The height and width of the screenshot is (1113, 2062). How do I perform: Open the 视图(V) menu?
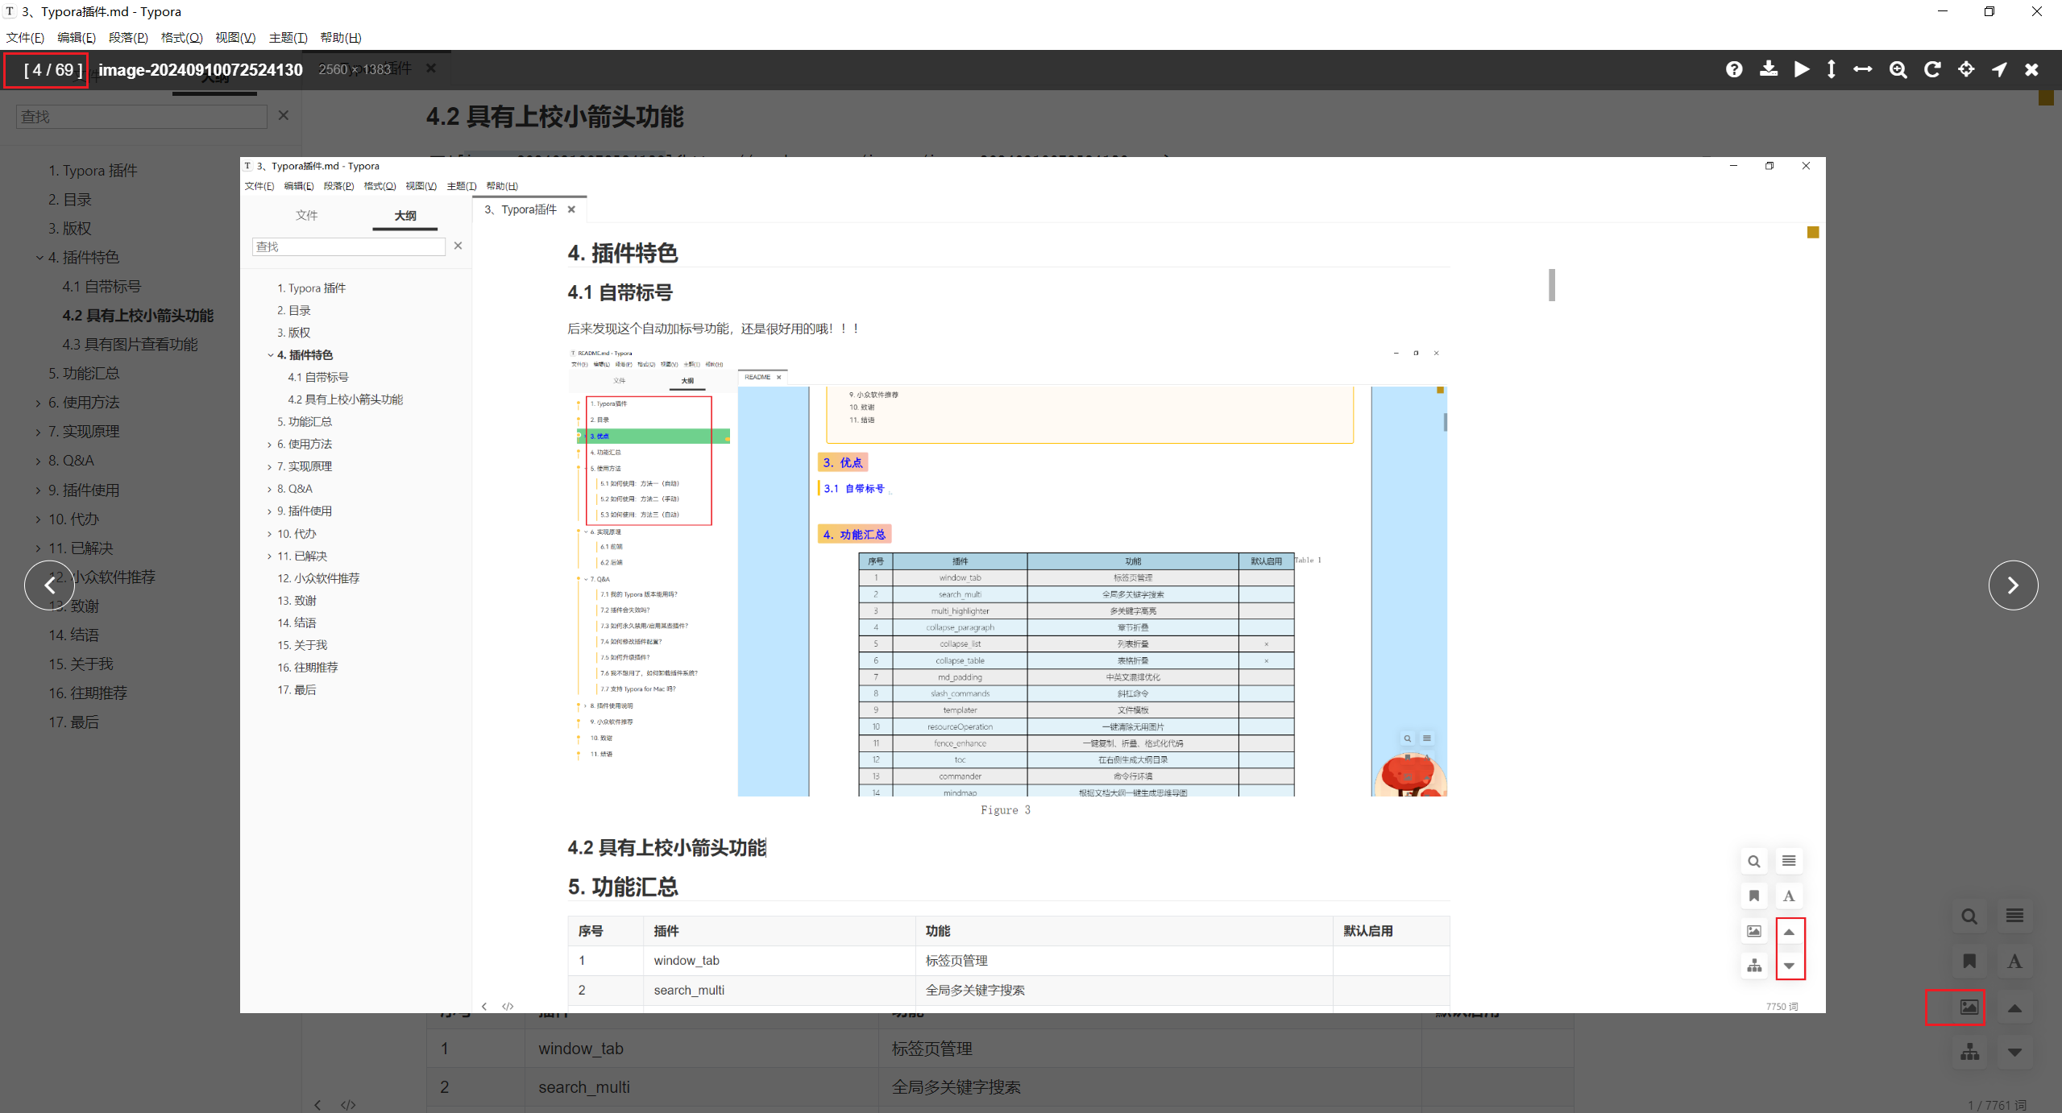click(235, 38)
